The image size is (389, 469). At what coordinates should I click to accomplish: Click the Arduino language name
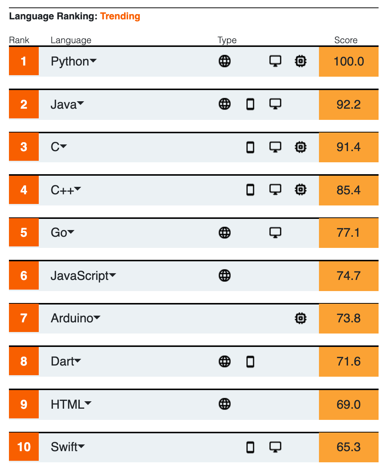click(x=72, y=318)
